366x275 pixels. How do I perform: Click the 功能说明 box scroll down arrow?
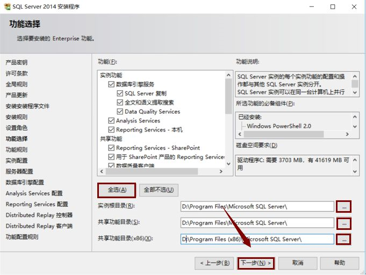tap(355, 92)
